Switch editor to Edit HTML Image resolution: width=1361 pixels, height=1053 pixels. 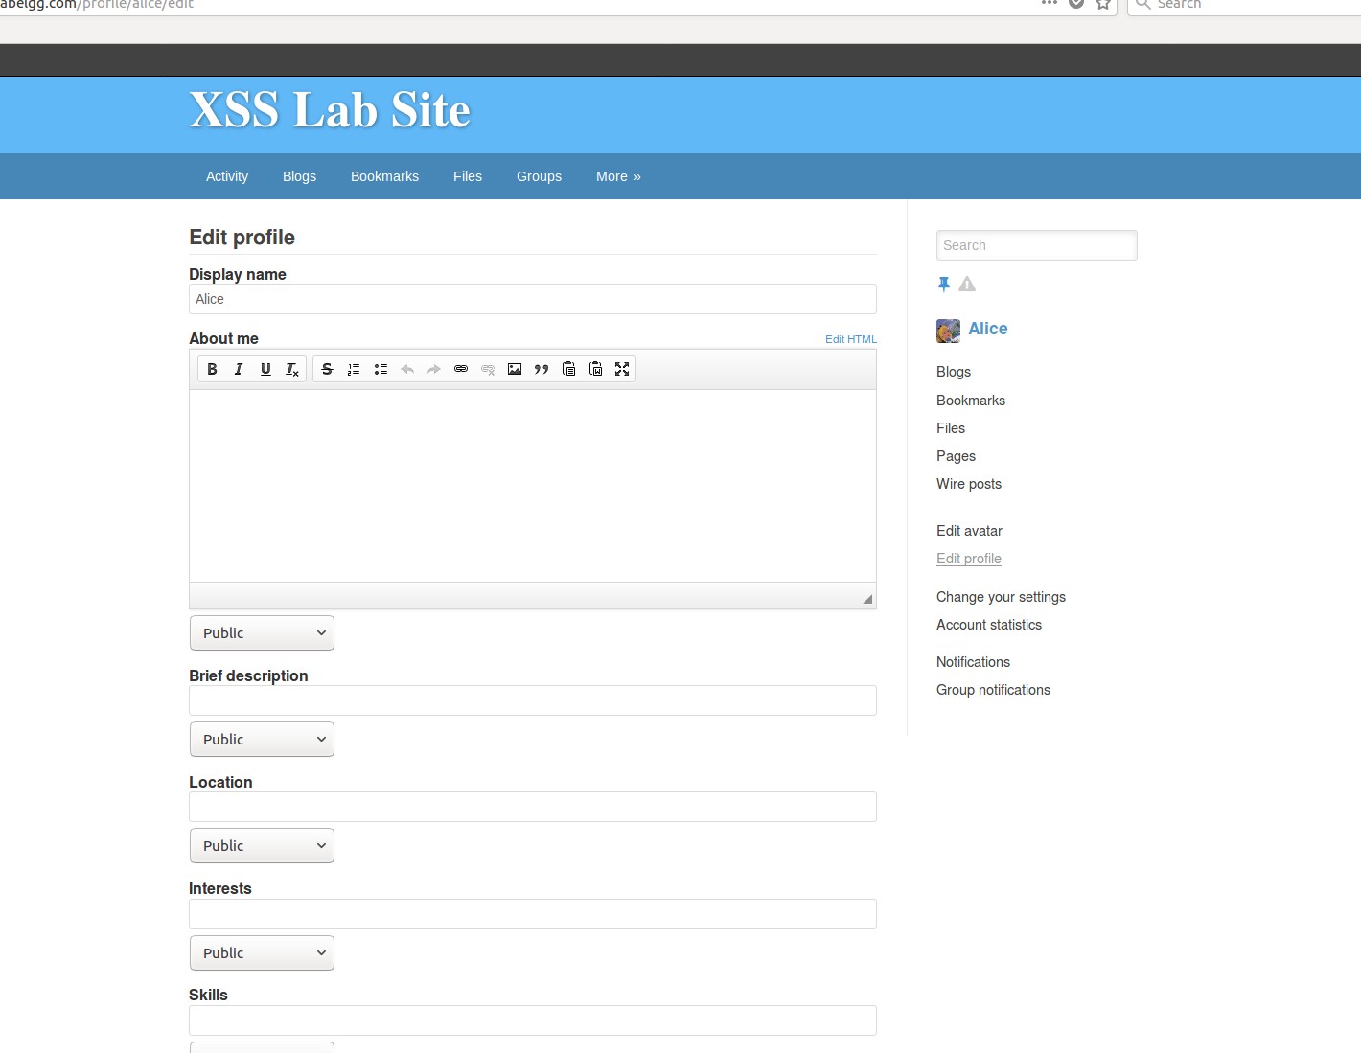(851, 339)
